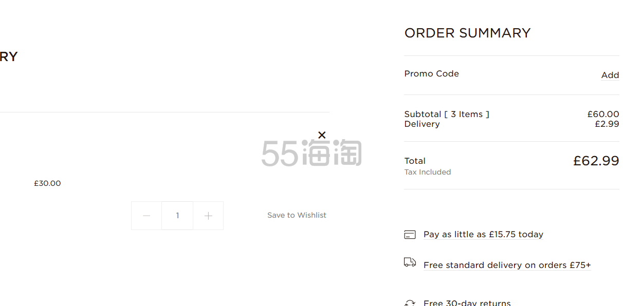Open the Free 30-day returns link
The width and height of the screenshot is (623, 306).
point(467,302)
